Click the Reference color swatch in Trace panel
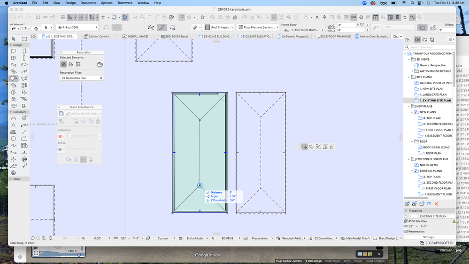Viewport: 469px width, 264px height. point(60,137)
